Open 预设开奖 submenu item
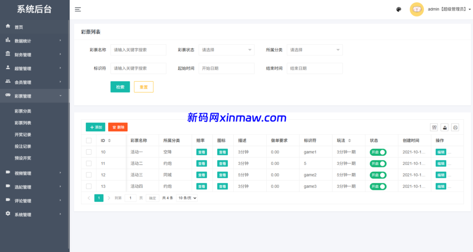 (23, 158)
